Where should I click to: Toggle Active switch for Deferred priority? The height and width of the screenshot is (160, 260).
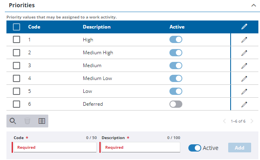[x=176, y=104]
